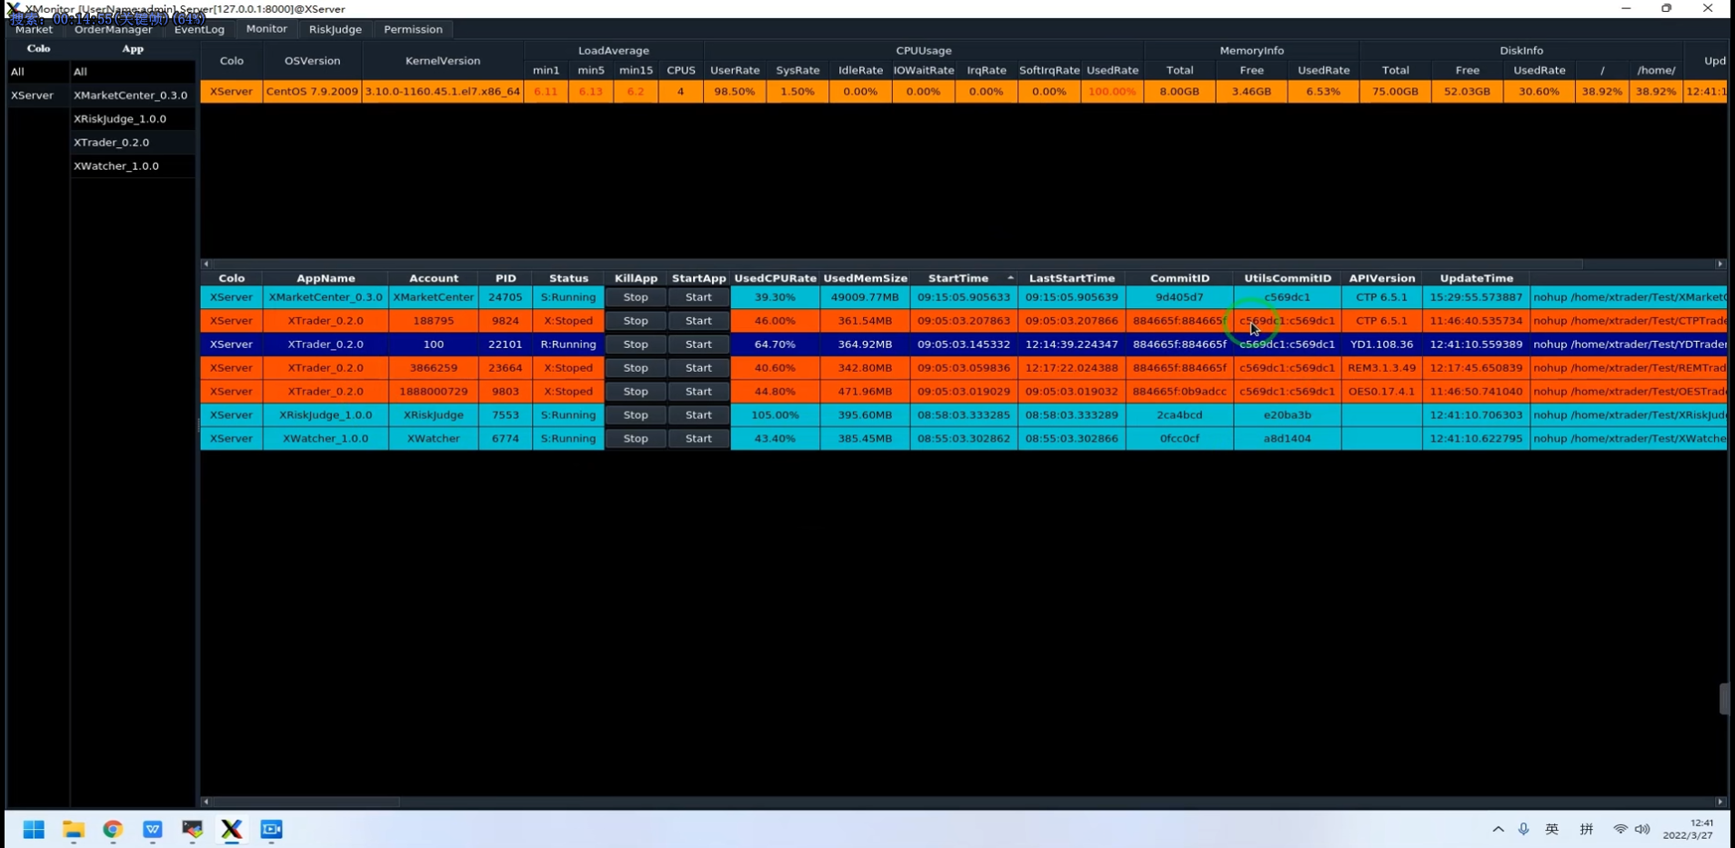
Task: Open the volume tray icon
Action: [1642, 829]
